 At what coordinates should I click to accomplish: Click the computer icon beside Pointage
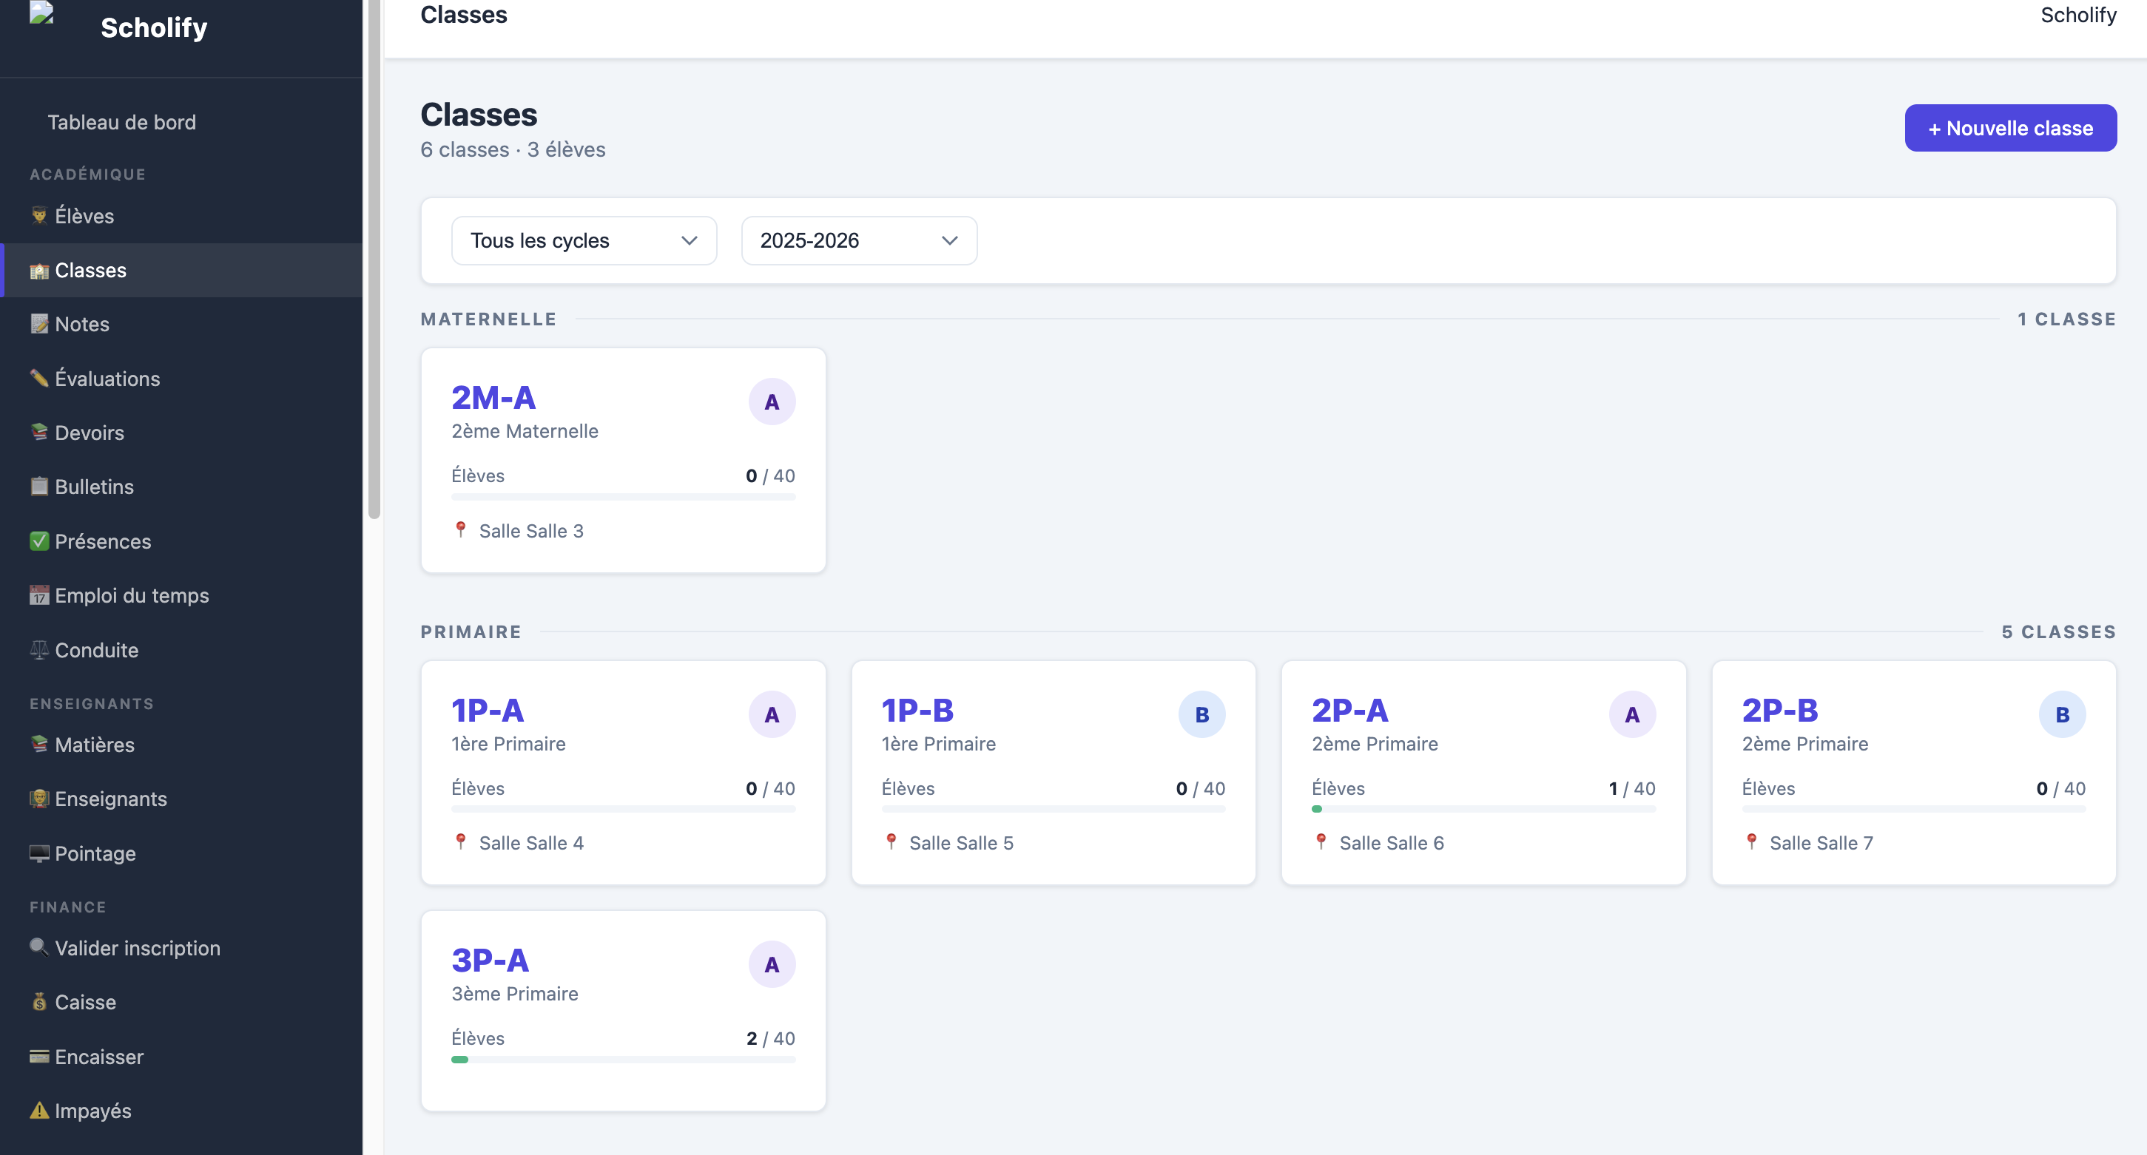click(39, 853)
